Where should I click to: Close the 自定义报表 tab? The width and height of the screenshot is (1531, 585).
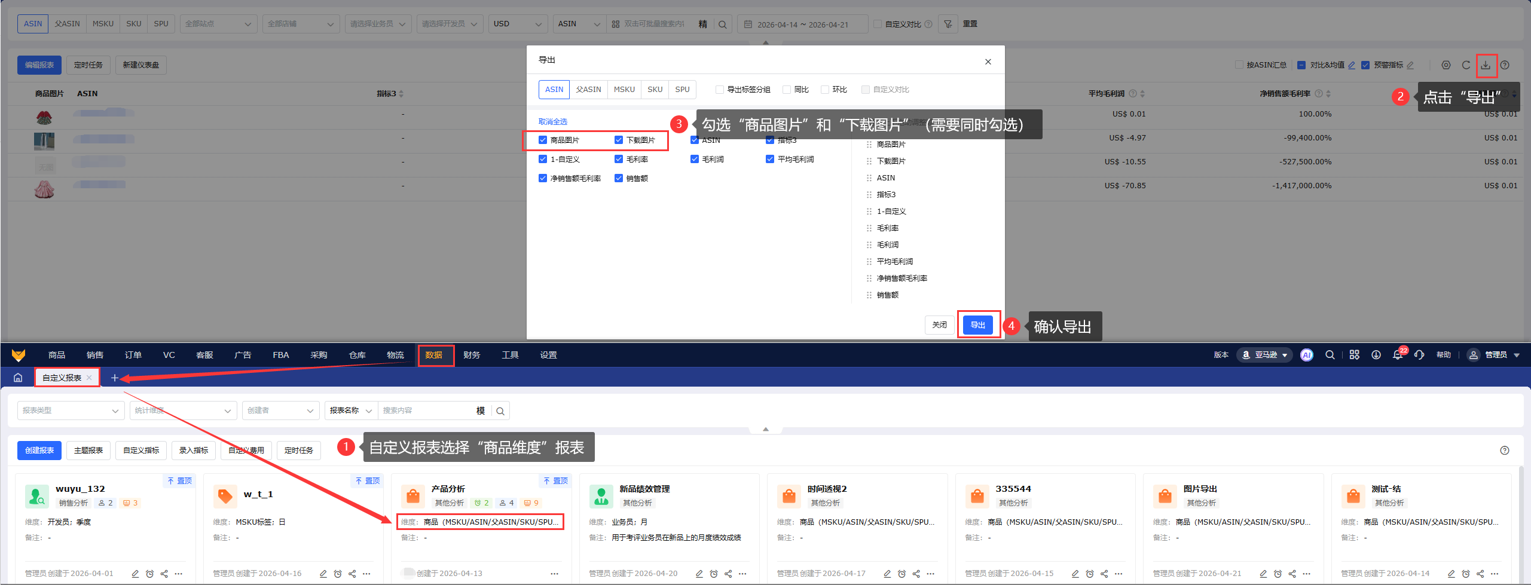coord(89,378)
